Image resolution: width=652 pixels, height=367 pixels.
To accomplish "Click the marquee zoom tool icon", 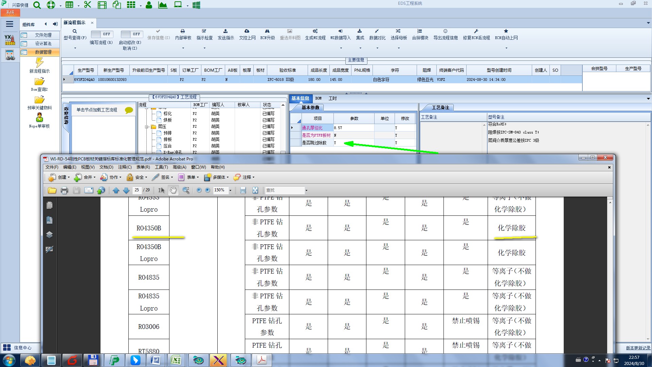I will tap(186, 190).
